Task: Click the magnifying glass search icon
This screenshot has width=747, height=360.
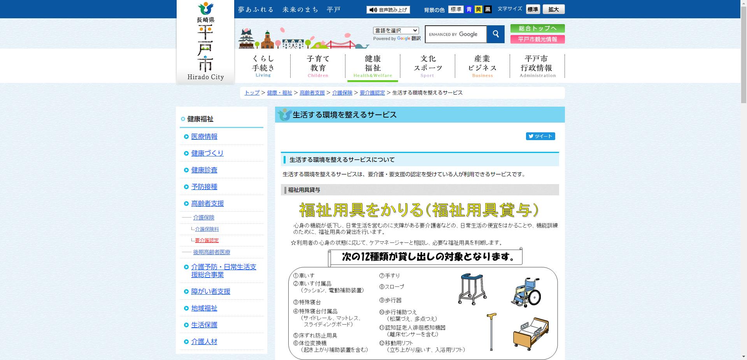Action: [496, 34]
